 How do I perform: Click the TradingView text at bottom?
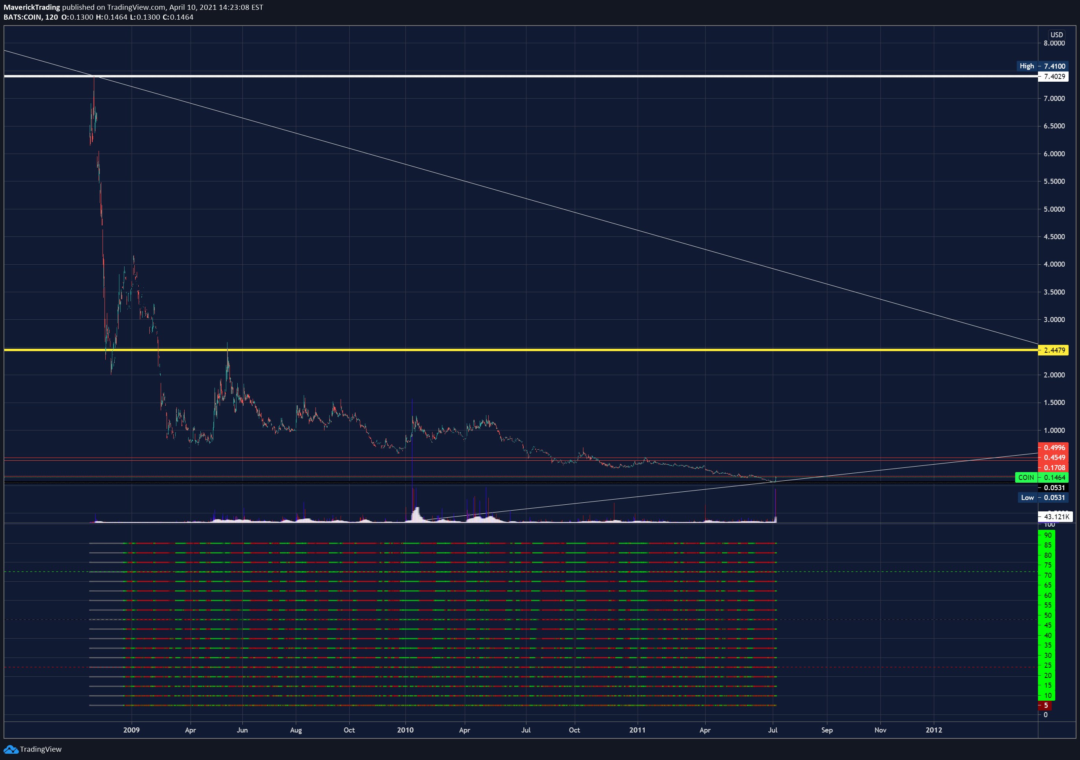[x=40, y=749]
